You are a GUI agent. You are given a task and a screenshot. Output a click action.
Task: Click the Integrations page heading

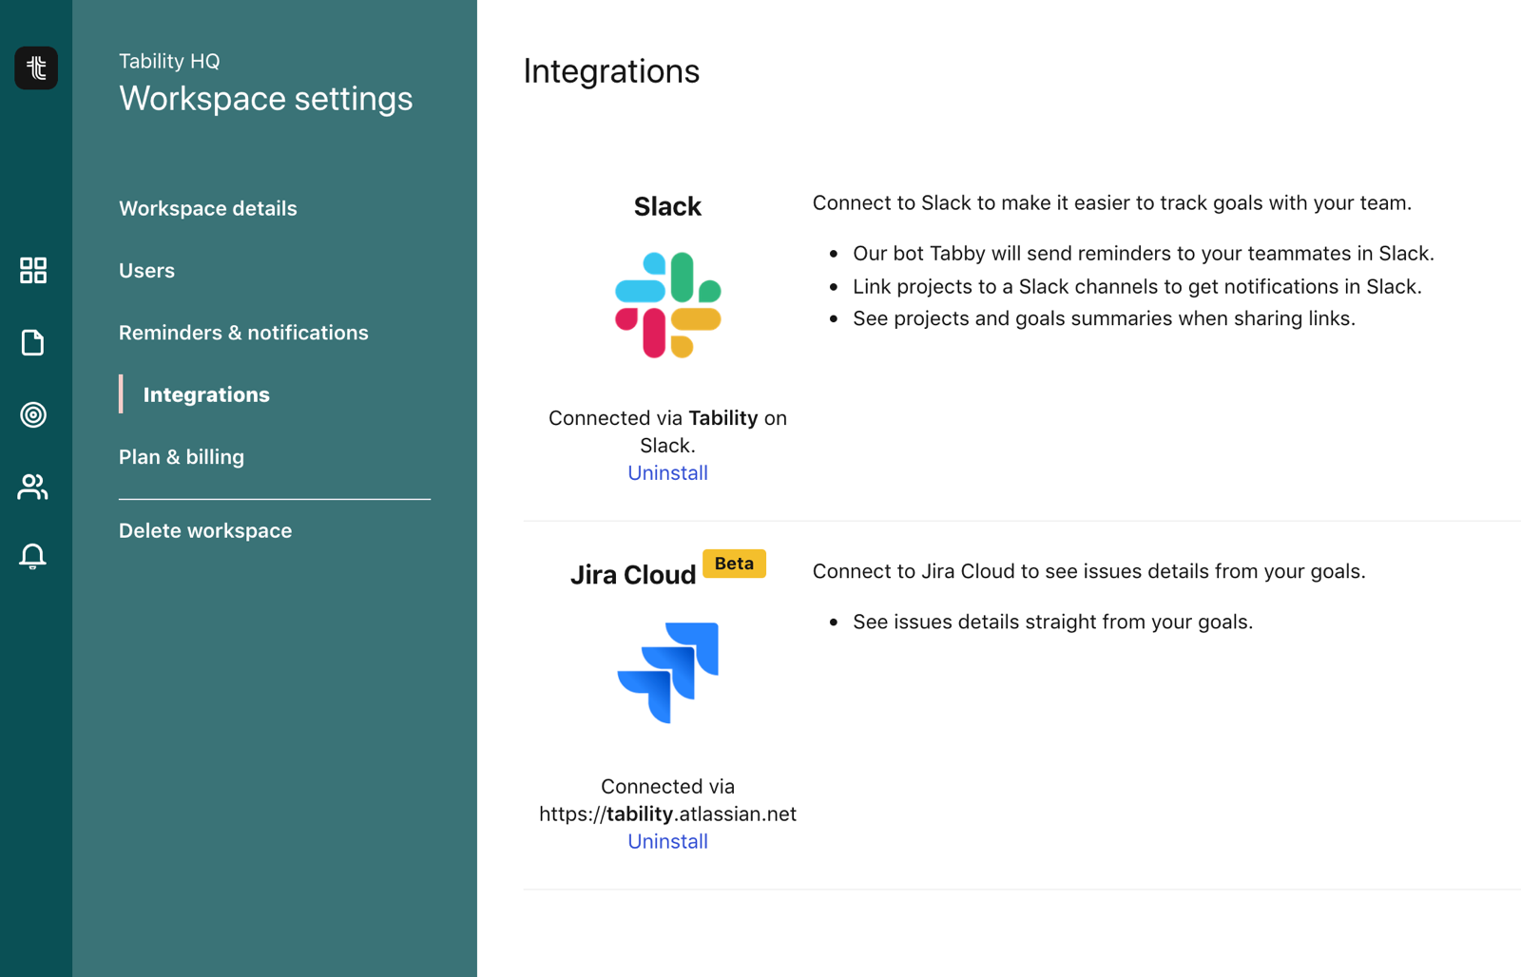click(611, 71)
